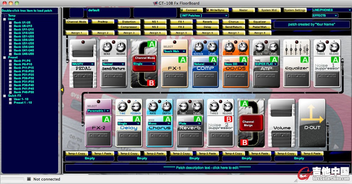
Task: Toggle channel A indicator on COMP
Action: [x=213, y=60]
